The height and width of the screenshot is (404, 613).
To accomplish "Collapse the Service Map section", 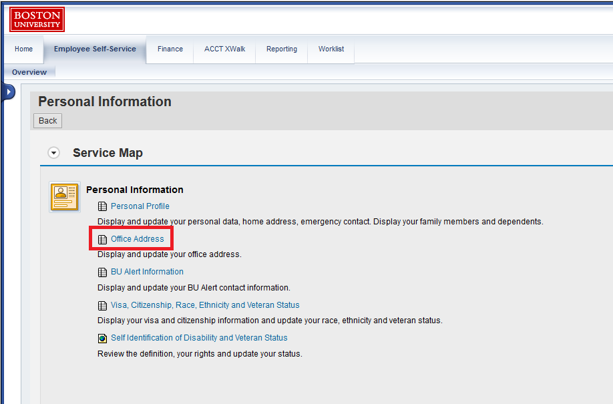I will [54, 153].
